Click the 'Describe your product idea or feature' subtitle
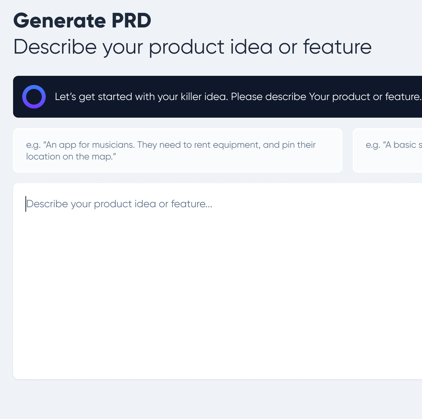Screen dimensions: 422x419 [x=192, y=47]
